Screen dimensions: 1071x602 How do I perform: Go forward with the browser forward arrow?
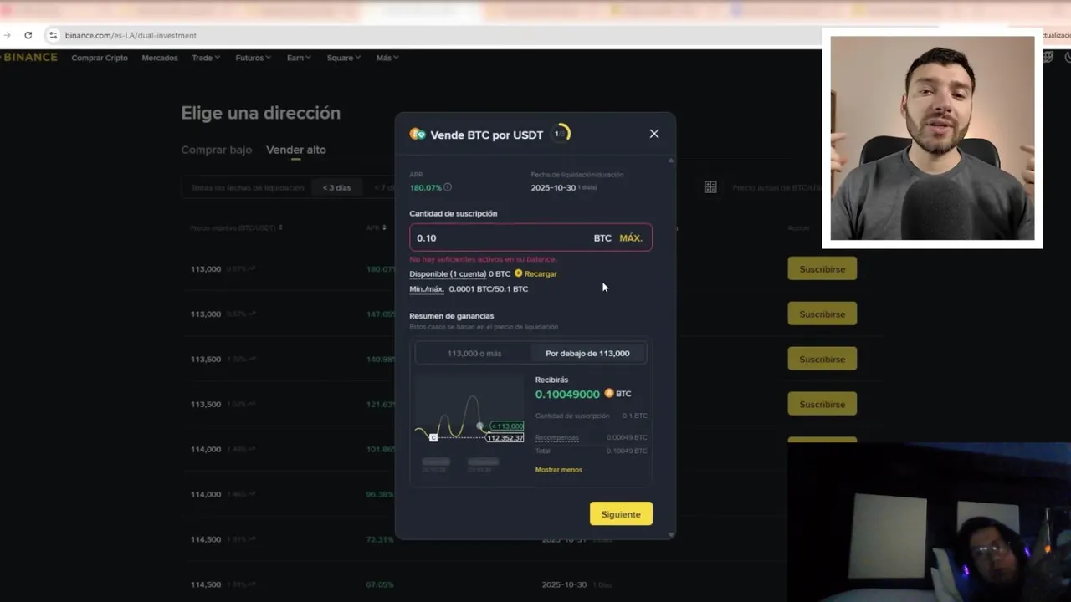pos(8,35)
